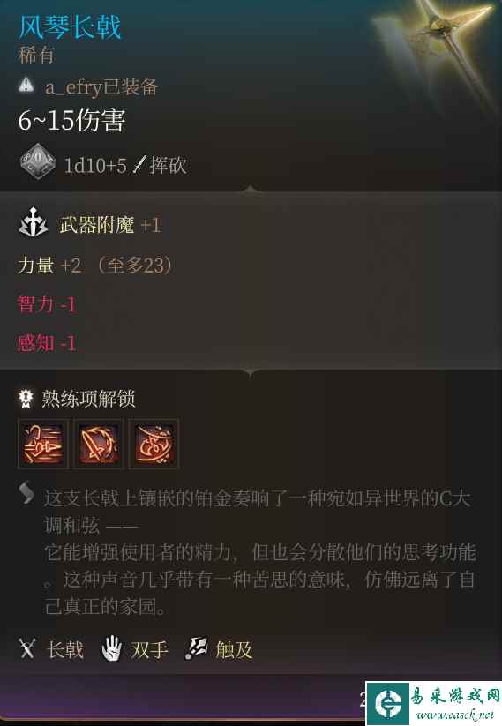This screenshot has width=502, height=726.
Task: Click the 稀有 rarity label
Action: 36,55
